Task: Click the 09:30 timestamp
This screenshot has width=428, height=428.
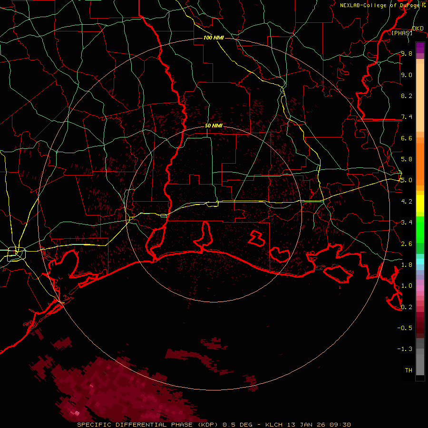Action: point(341,425)
